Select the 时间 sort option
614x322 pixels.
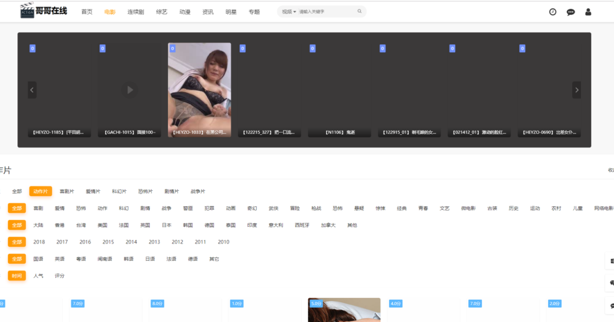click(x=17, y=276)
